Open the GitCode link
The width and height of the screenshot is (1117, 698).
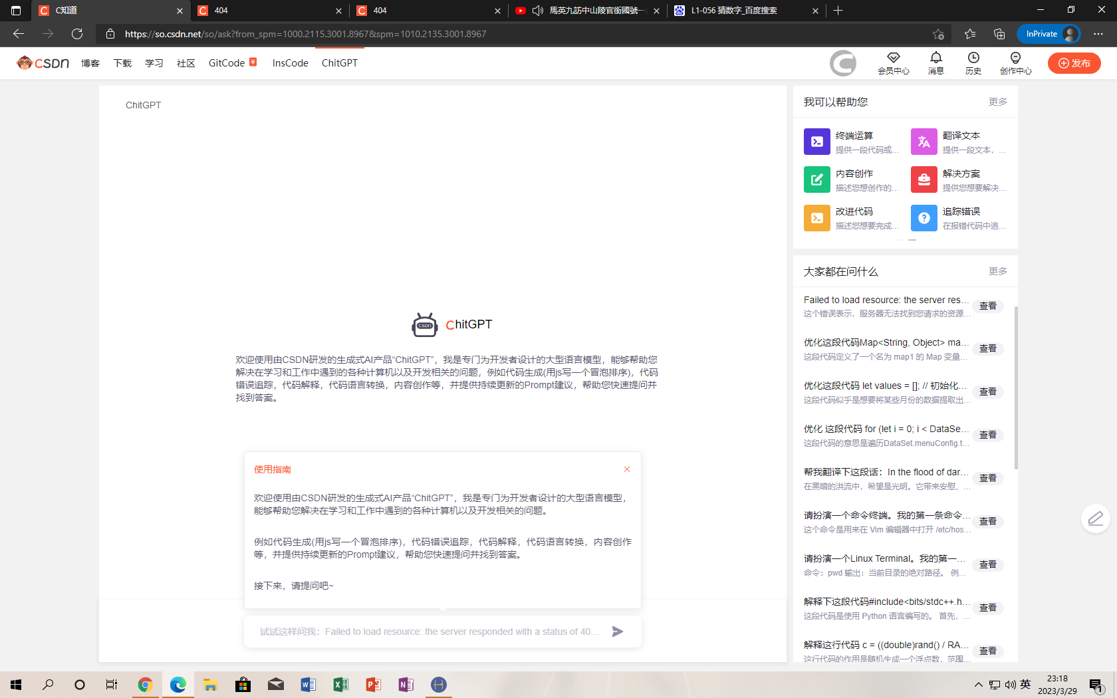tap(227, 63)
